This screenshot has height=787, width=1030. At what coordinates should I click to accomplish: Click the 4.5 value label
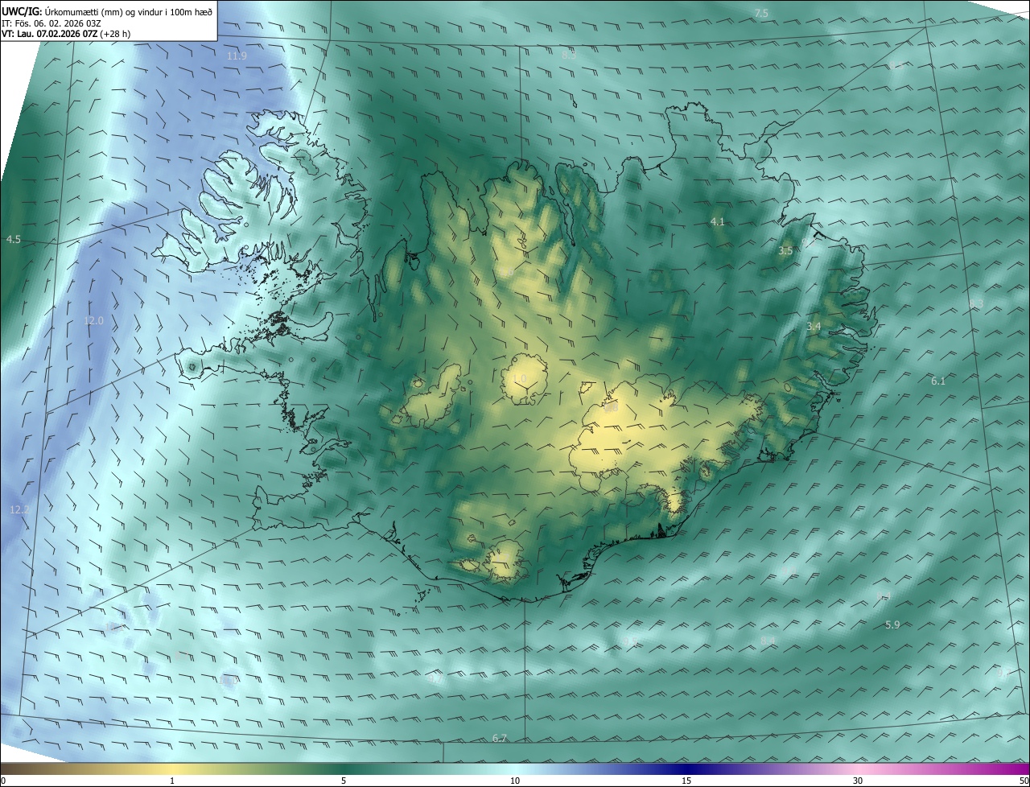pos(13,240)
